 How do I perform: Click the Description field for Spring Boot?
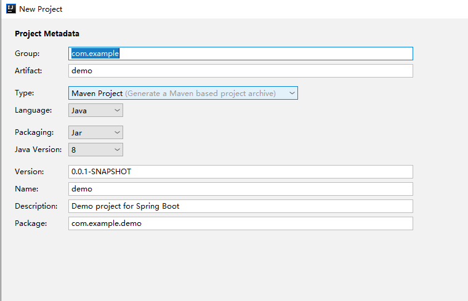tap(241, 206)
